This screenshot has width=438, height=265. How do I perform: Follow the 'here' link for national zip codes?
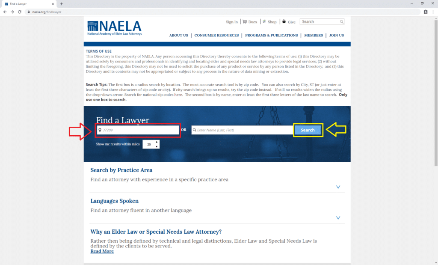tap(178, 95)
